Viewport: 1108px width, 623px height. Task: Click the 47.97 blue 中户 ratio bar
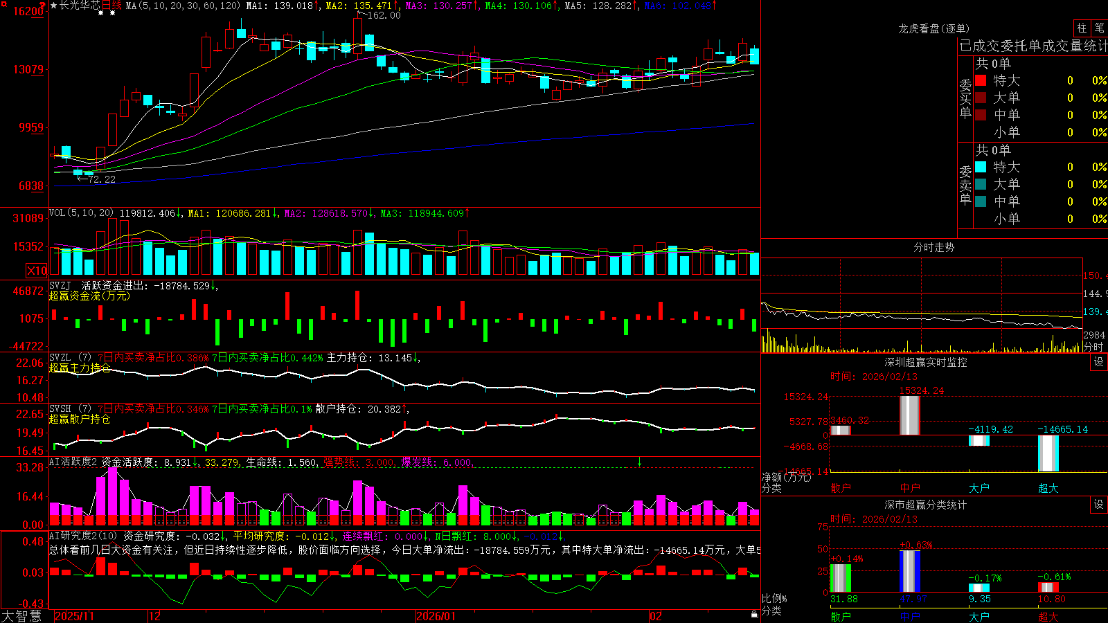pyautogui.click(x=910, y=571)
